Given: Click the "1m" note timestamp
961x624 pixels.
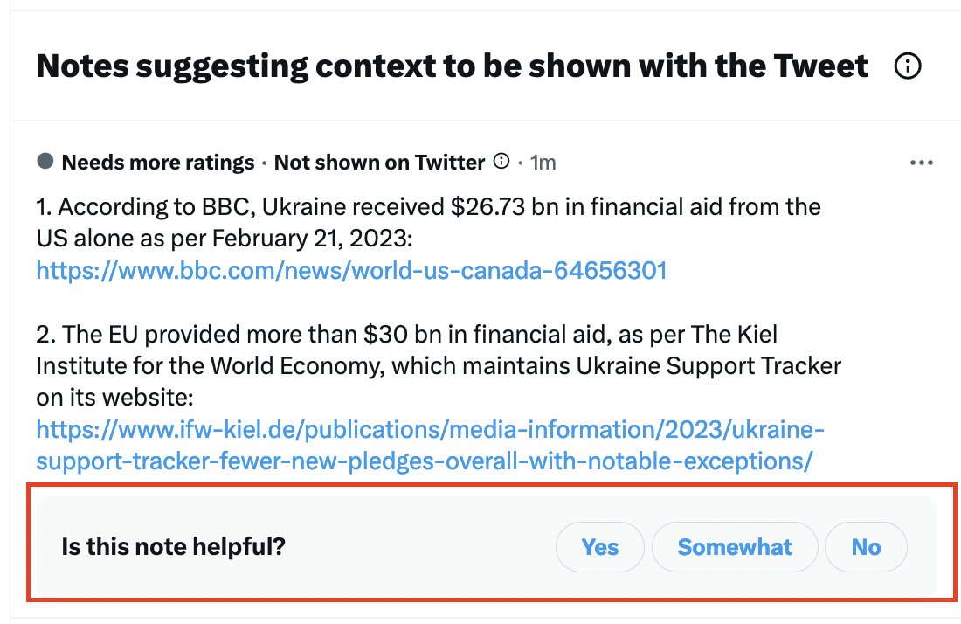Looking at the screenshot, I should tap(543, 163).
